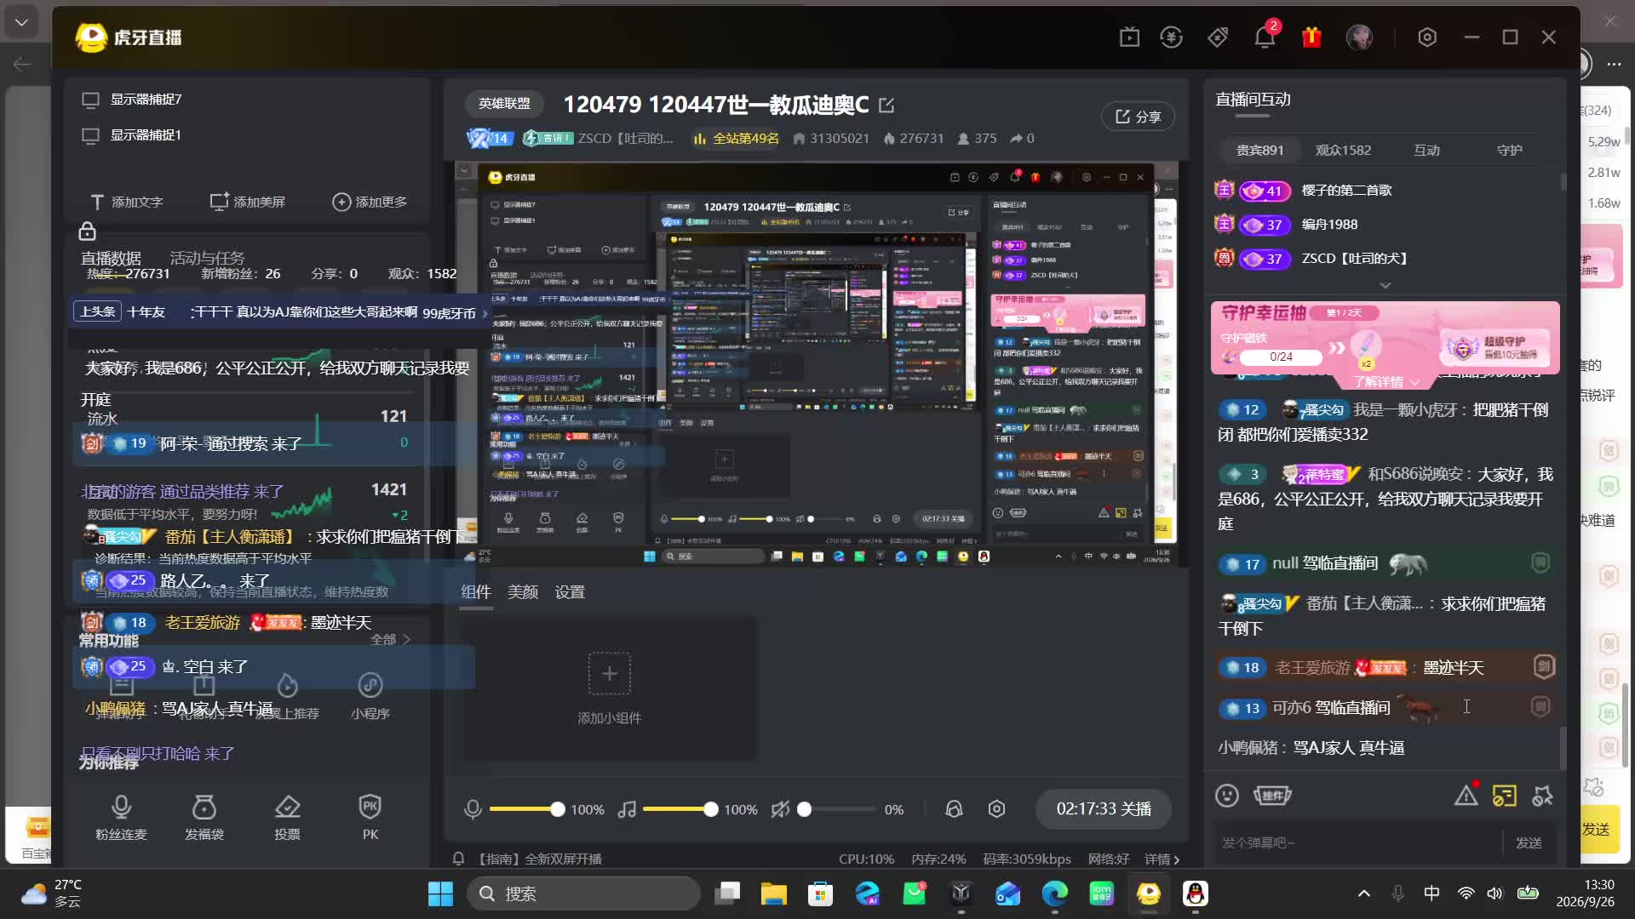
Task: Open the 活动与任务 tab
Action: click(x=207, y=257)
